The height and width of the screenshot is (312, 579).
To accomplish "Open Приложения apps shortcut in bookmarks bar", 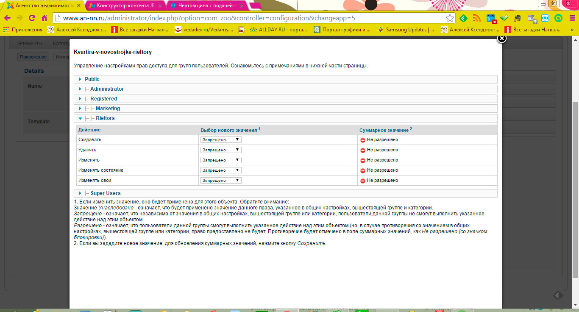I will (23, 30).
